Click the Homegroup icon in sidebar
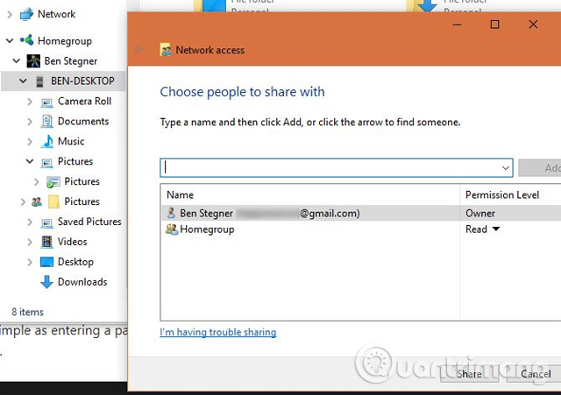Screen dimensions: 561x395 point(27,40)
